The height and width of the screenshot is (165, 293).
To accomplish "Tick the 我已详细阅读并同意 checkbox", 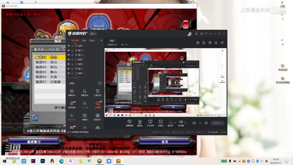I will 28,131.
